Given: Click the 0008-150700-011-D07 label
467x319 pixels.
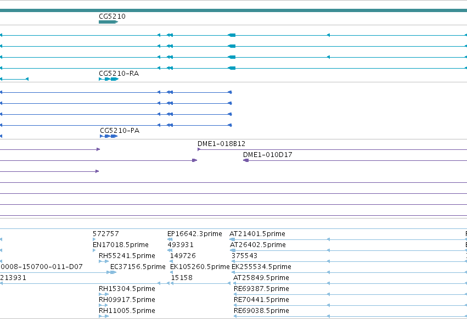Looking at the screenshot, I should click(41, 267).
